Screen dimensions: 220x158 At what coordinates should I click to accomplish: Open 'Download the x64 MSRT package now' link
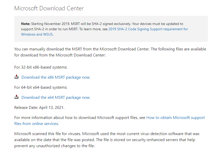click(x=56, y=98)
